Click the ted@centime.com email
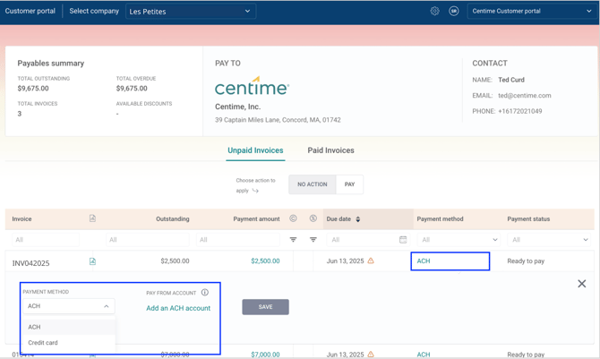Viewport: 600px width, 359px height. (525, 96)
